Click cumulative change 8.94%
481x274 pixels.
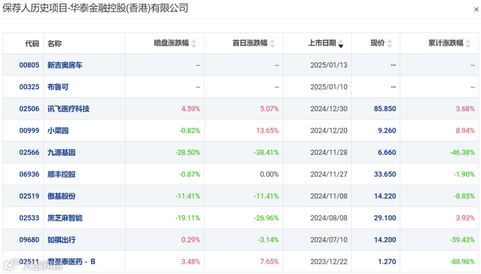[465, 131]
